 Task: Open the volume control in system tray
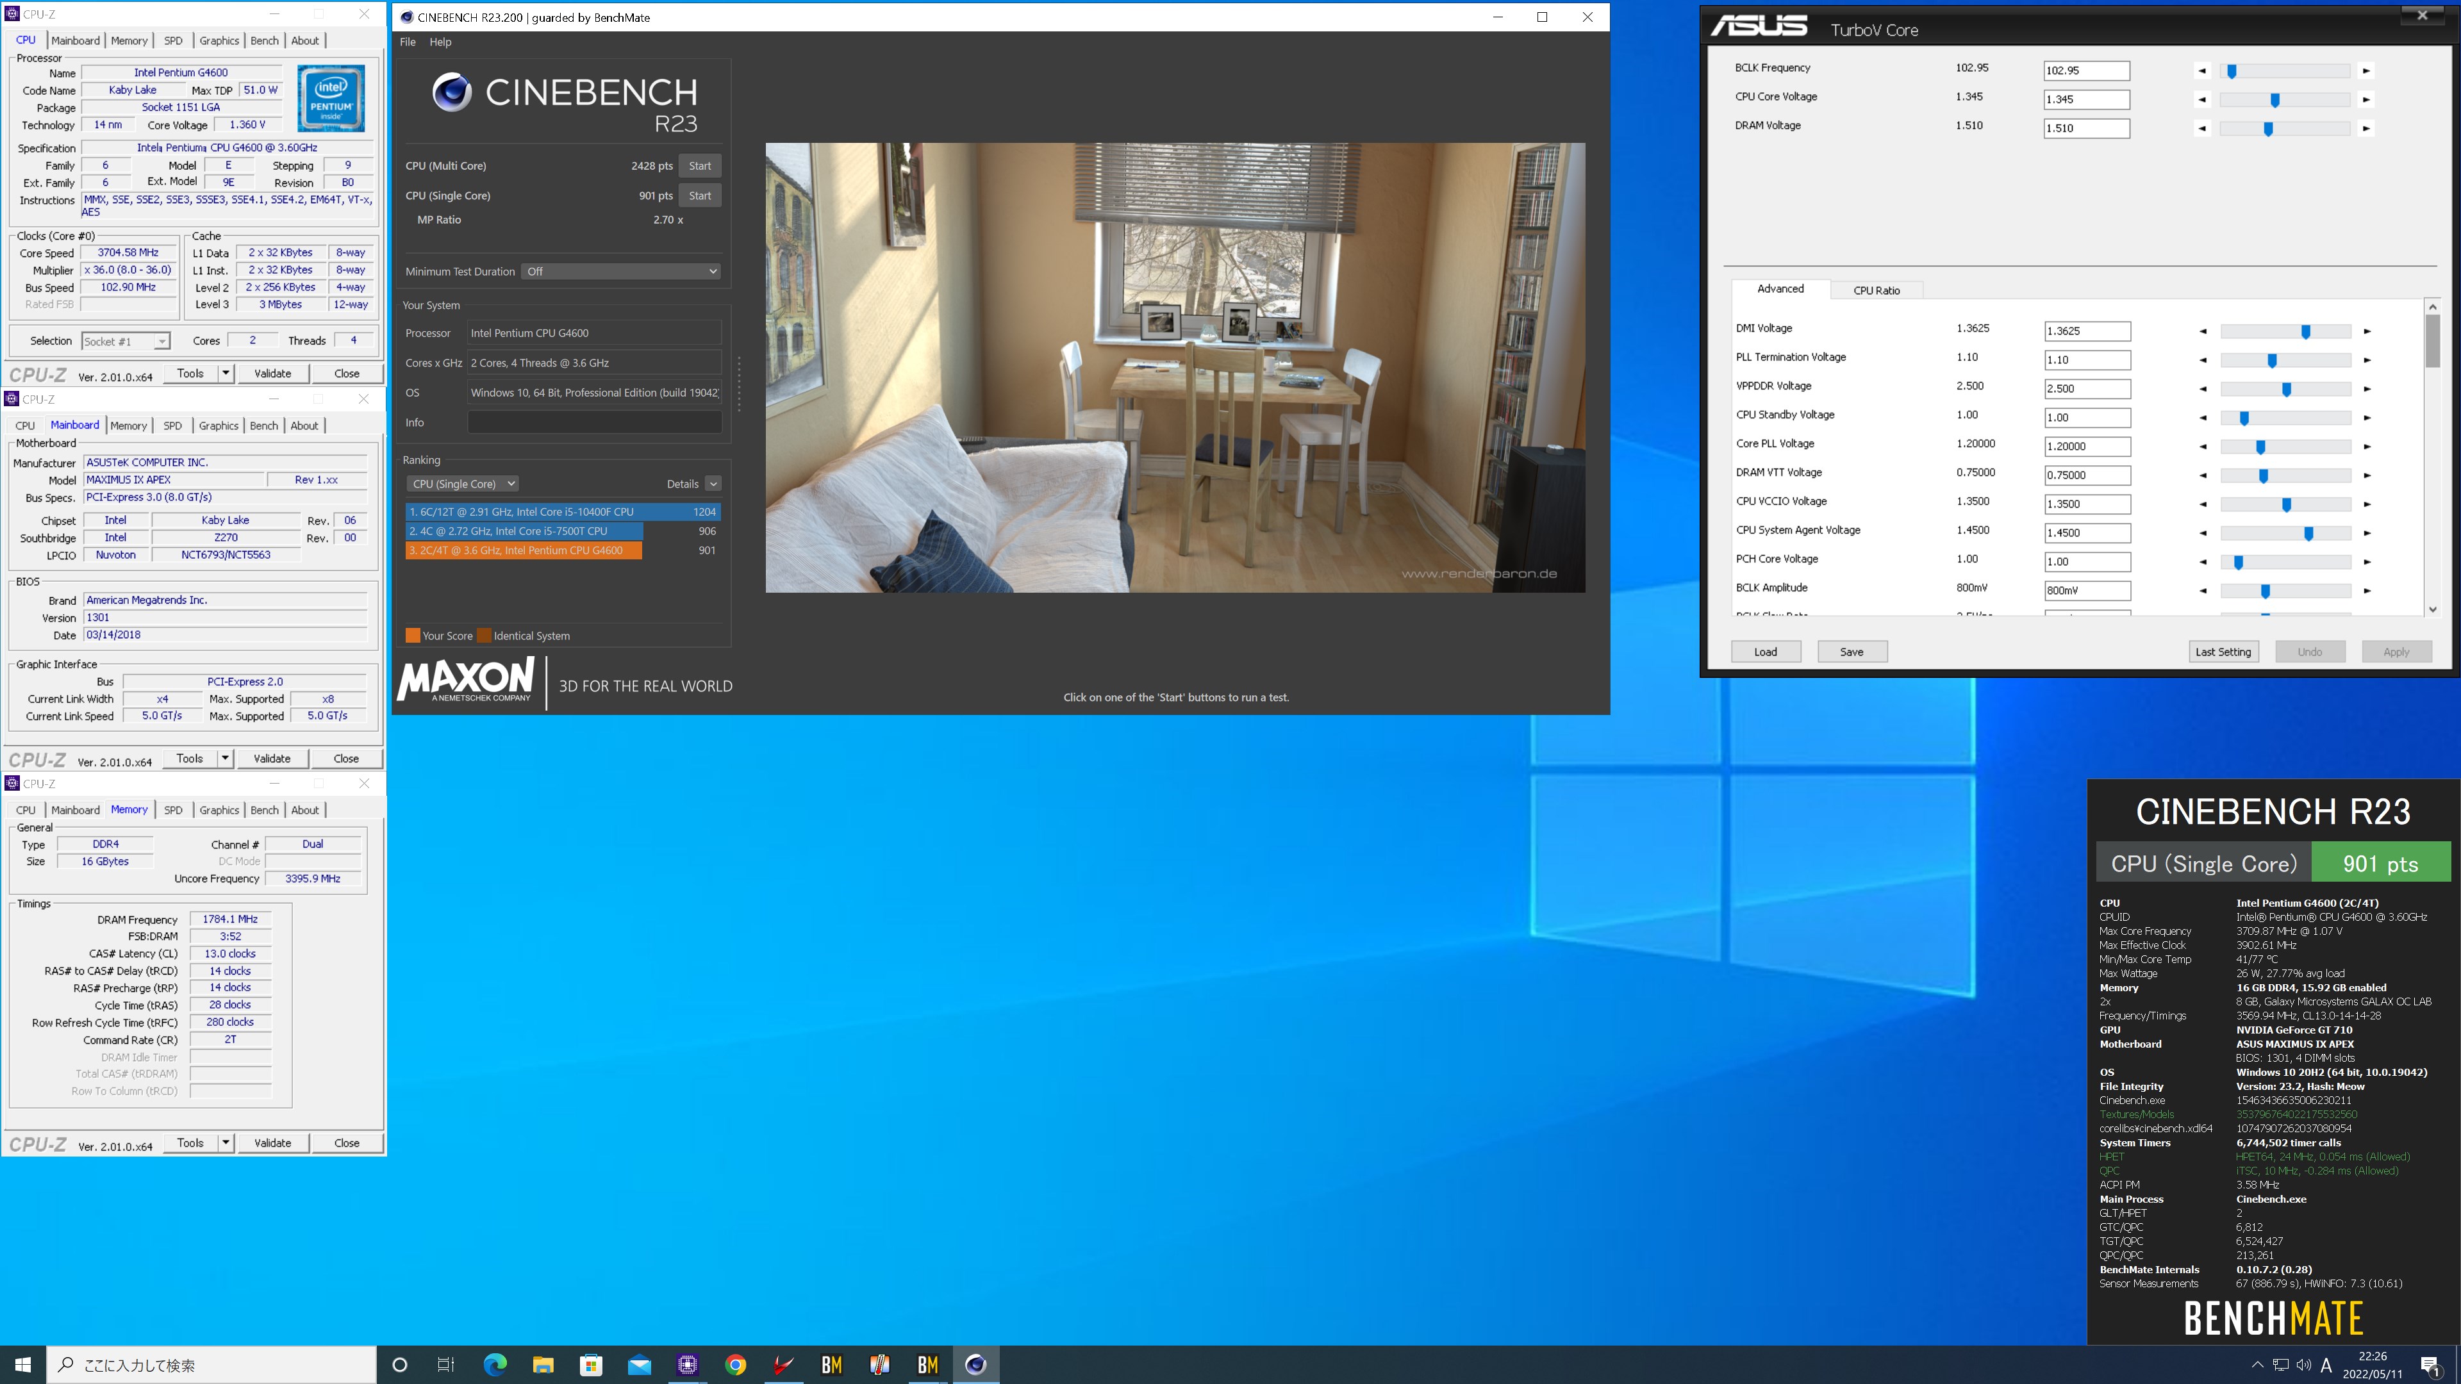tap(2303, 1365)
